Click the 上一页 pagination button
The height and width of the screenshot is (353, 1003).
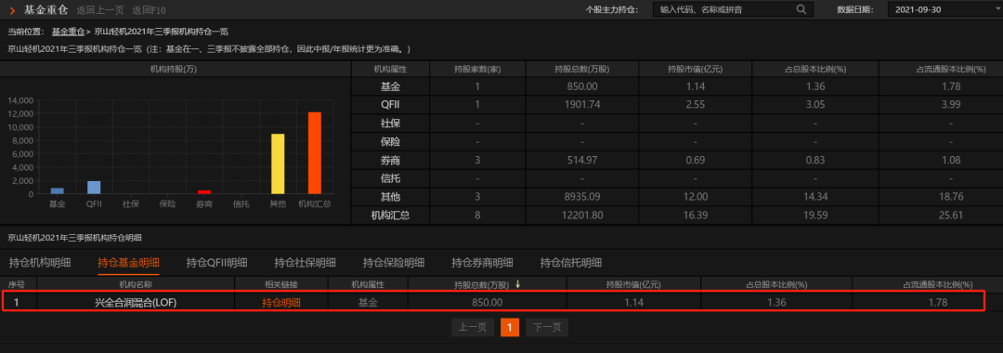(x=472, y=327)
